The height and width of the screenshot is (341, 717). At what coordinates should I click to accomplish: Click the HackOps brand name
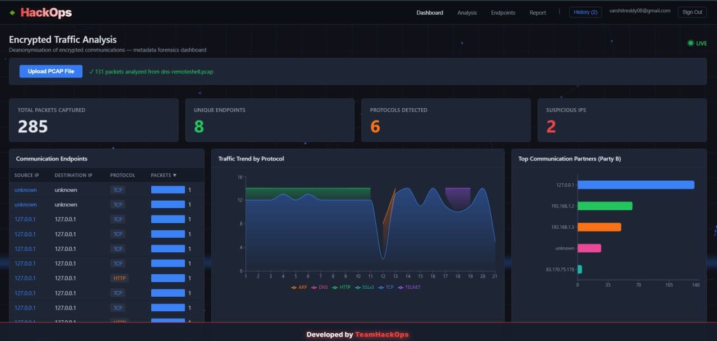46,12
